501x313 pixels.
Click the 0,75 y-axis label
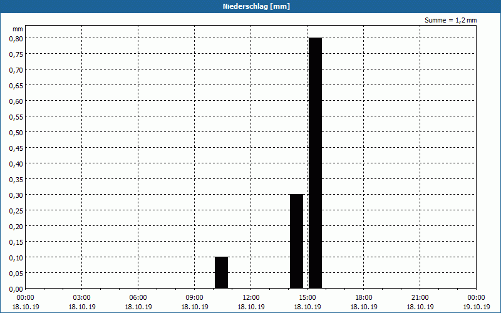pyautogui.click(x=16, y=54)
